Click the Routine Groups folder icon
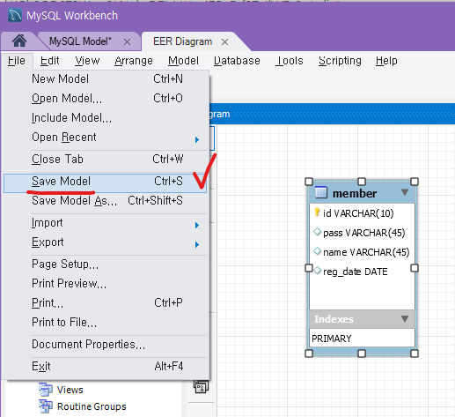 [46, 406]
